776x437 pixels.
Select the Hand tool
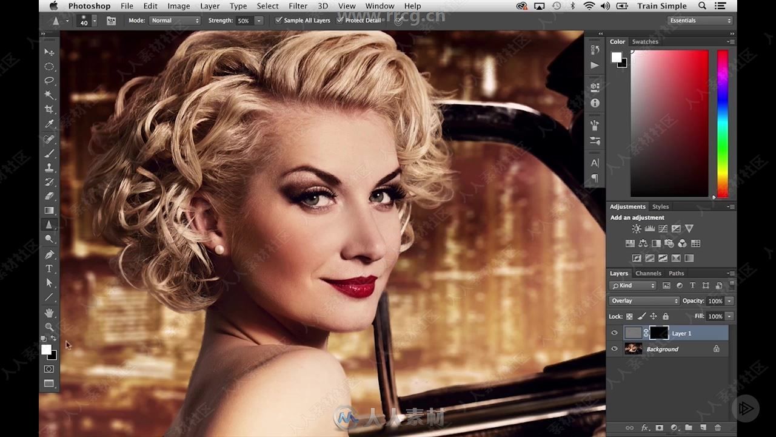(x=49, y=313)
